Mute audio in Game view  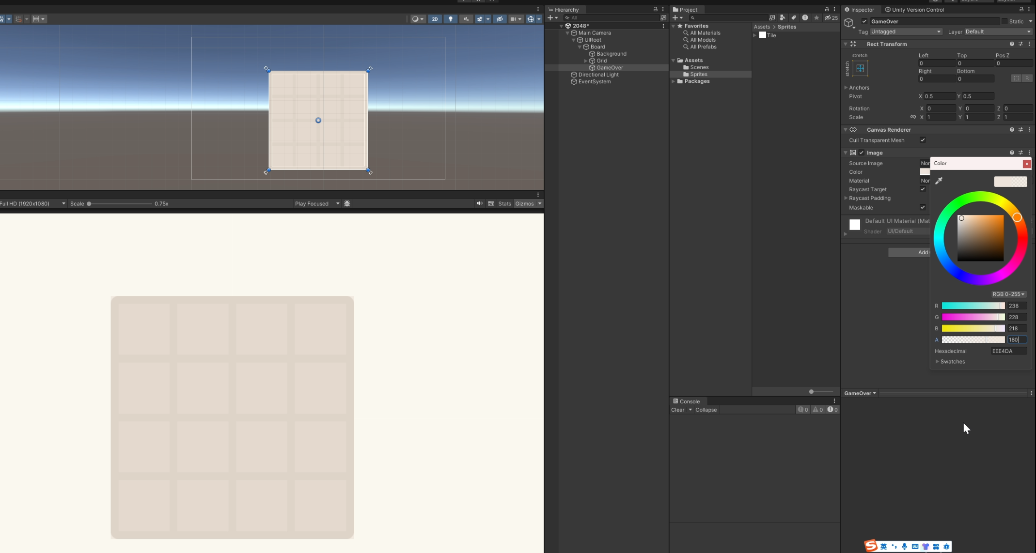click(479, 203)
